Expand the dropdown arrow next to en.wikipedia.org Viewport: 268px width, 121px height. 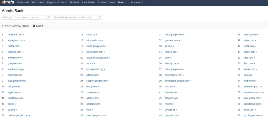pyautogui.click(x=104, y=70)
